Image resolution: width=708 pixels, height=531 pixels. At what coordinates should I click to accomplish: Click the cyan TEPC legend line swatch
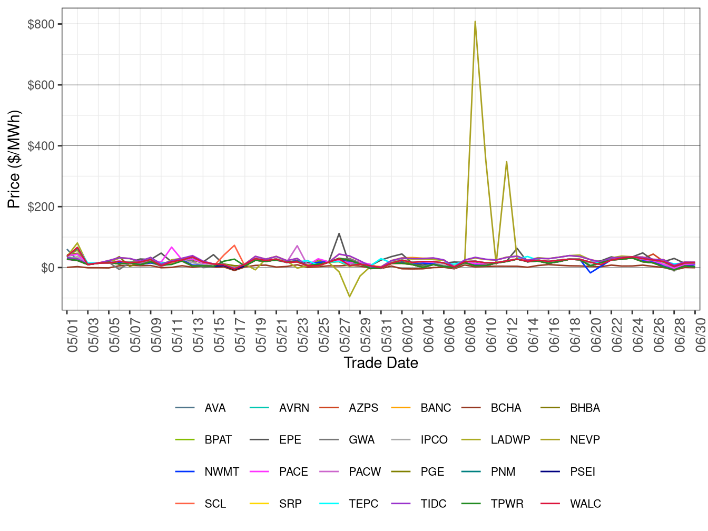[329, 504]
